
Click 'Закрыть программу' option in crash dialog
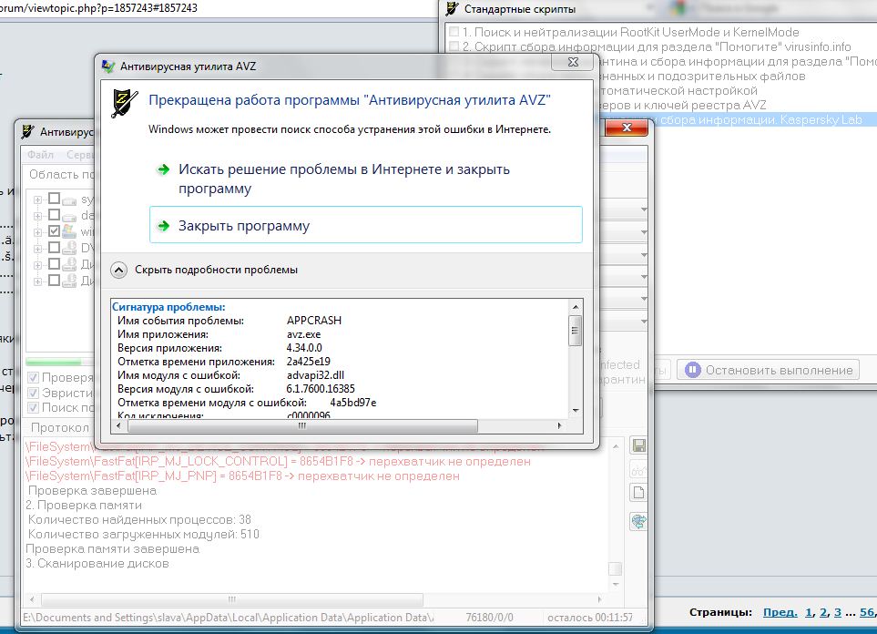pyautogui.click(x=366, y=225)
